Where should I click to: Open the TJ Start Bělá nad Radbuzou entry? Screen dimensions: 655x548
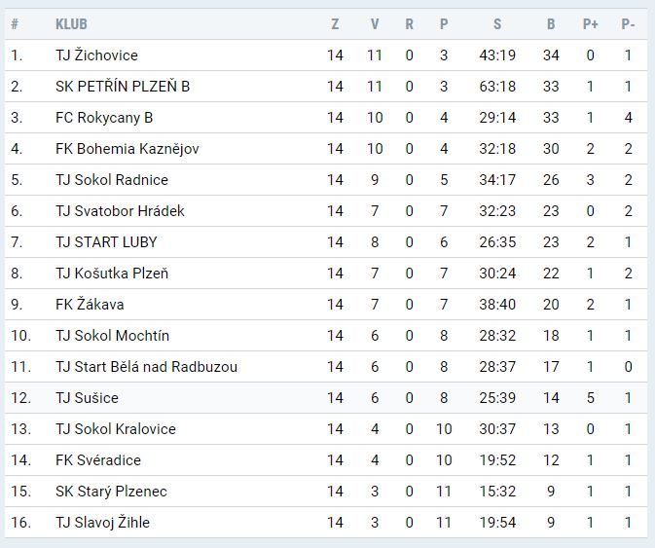coord(146,367)
